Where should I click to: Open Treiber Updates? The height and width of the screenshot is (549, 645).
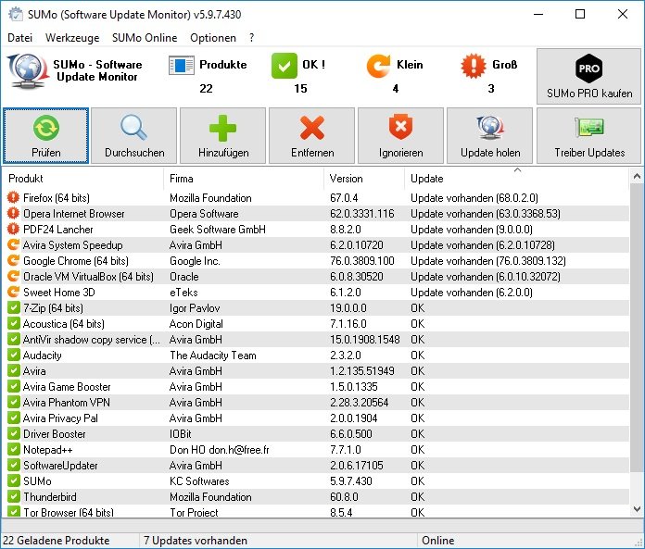589,135
